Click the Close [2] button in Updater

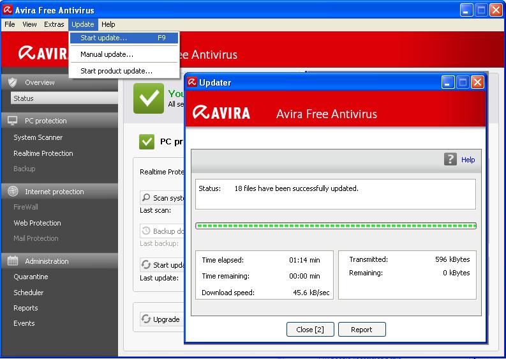pos(310,329)
